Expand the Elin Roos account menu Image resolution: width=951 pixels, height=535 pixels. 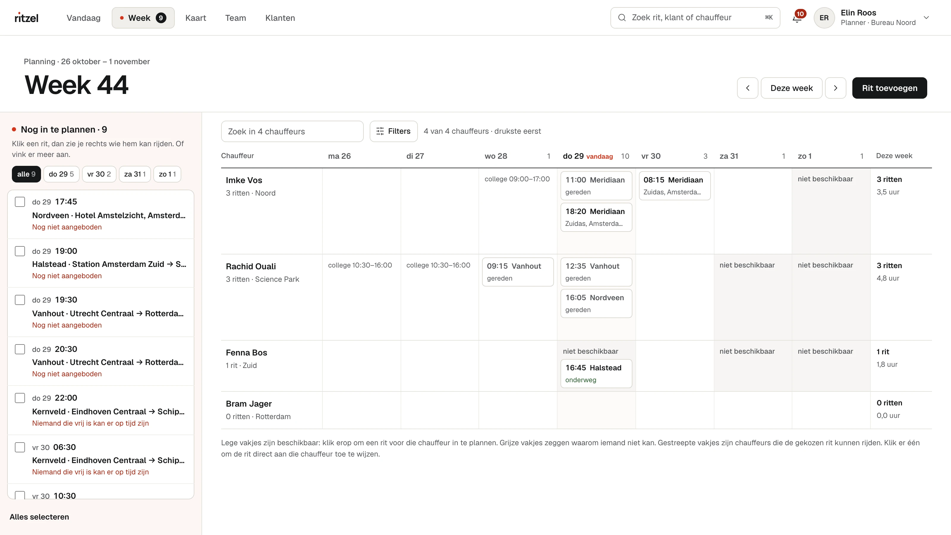926,18
